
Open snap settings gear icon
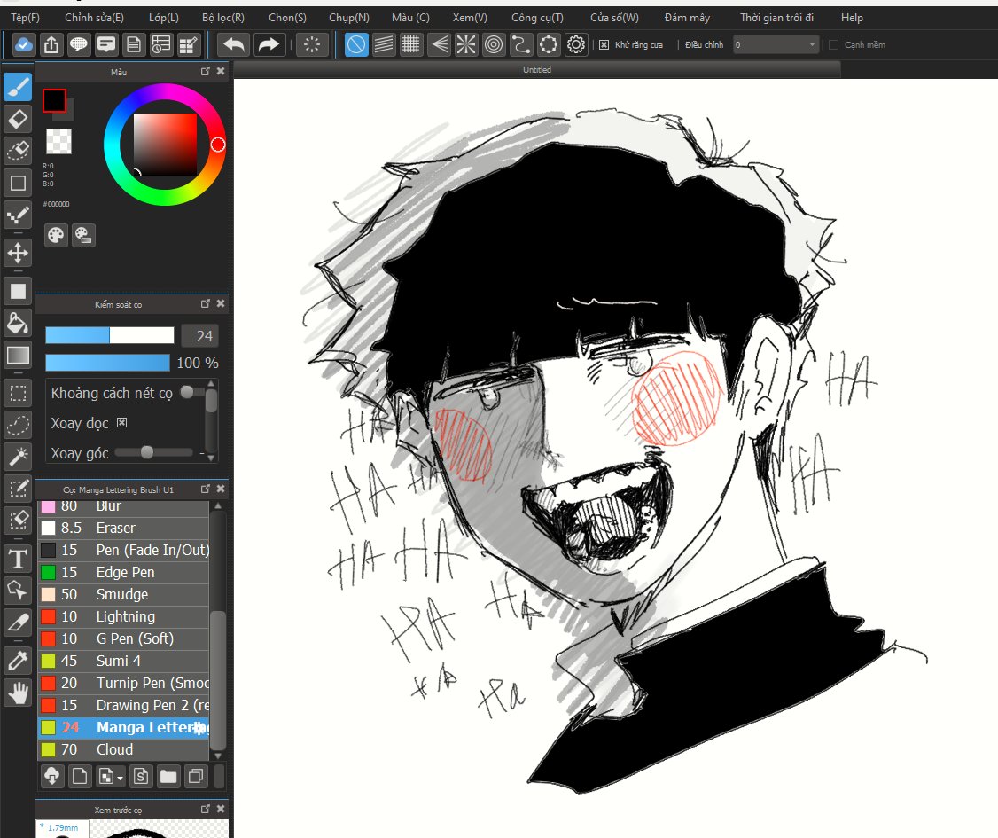[575, 44]
